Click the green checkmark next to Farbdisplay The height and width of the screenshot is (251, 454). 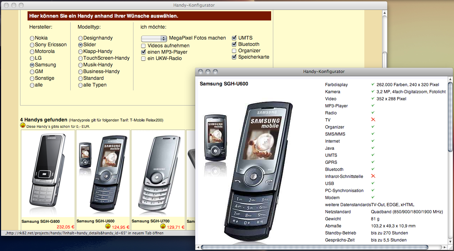pyautogui.click(x=373, y=84)
